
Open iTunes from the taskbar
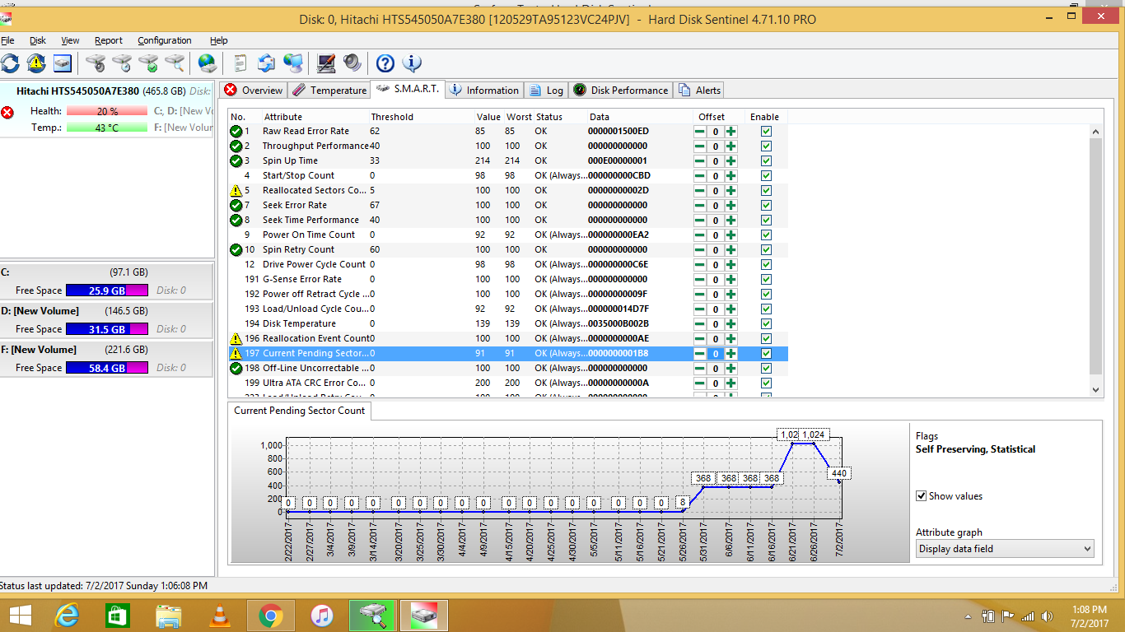click(322, 616)
